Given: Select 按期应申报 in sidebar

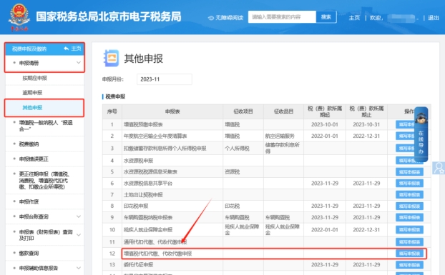Looking at the screenshot, I should (x=34, y=78).
